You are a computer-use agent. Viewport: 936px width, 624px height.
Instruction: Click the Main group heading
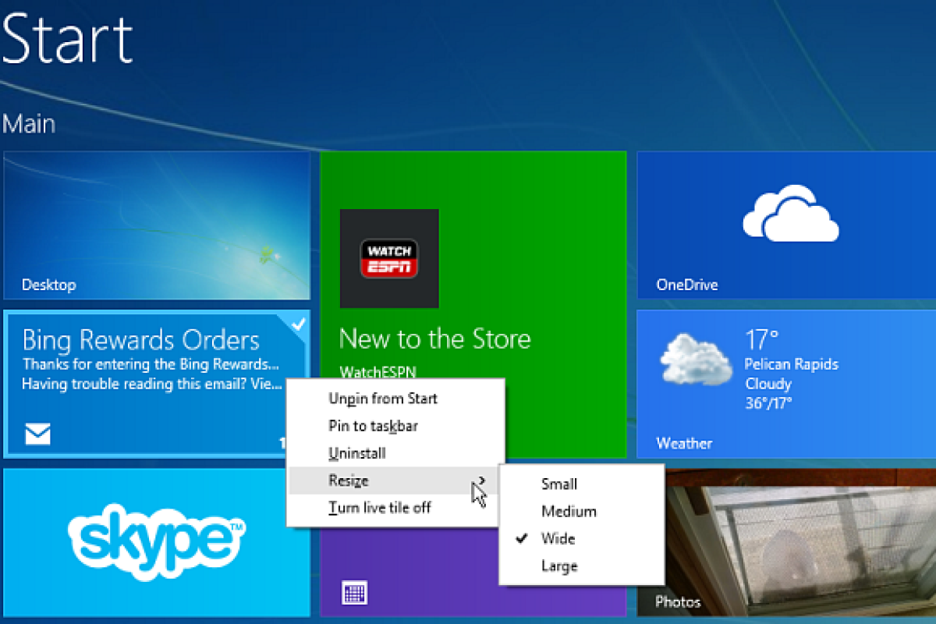click(x=29, y=123)
